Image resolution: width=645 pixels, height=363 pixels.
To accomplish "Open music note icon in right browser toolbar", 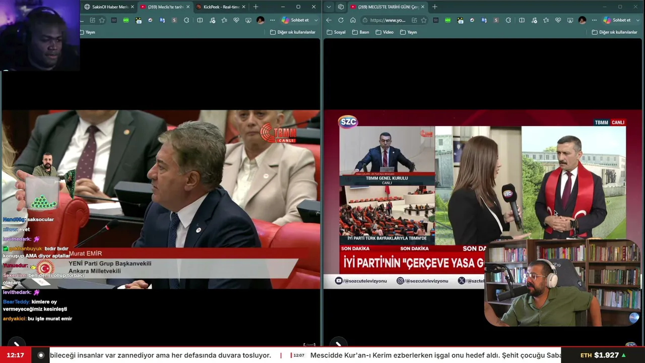I will tap(534, 20).
